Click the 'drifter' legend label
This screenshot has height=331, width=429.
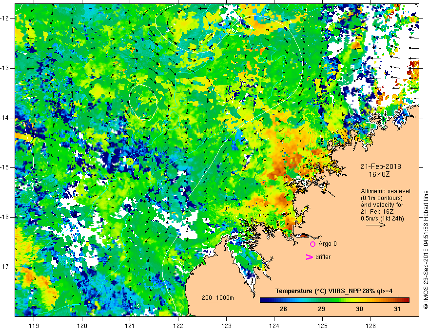pos(323,257)
